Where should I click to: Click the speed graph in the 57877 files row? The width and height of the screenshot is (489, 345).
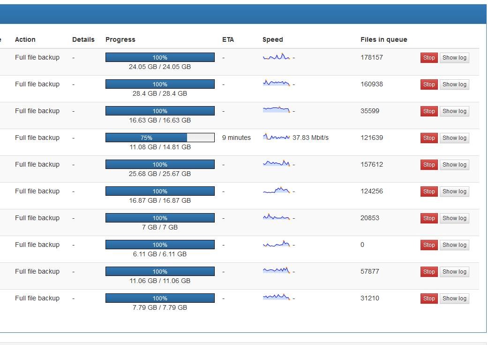[276, 270]
